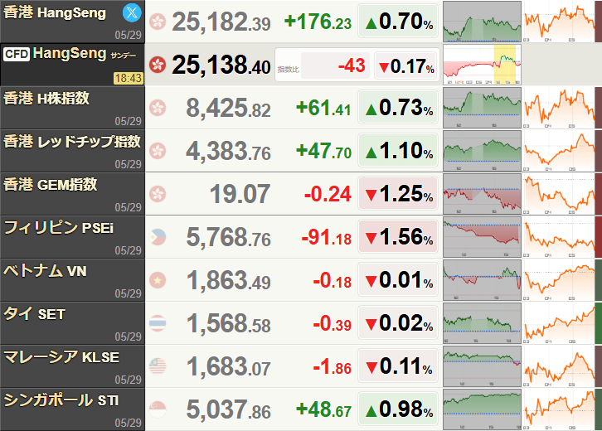602x431 pixels.
Task: Click KLSE price 1,683.07
Action: pyautogui.click(x=228, y=366)
